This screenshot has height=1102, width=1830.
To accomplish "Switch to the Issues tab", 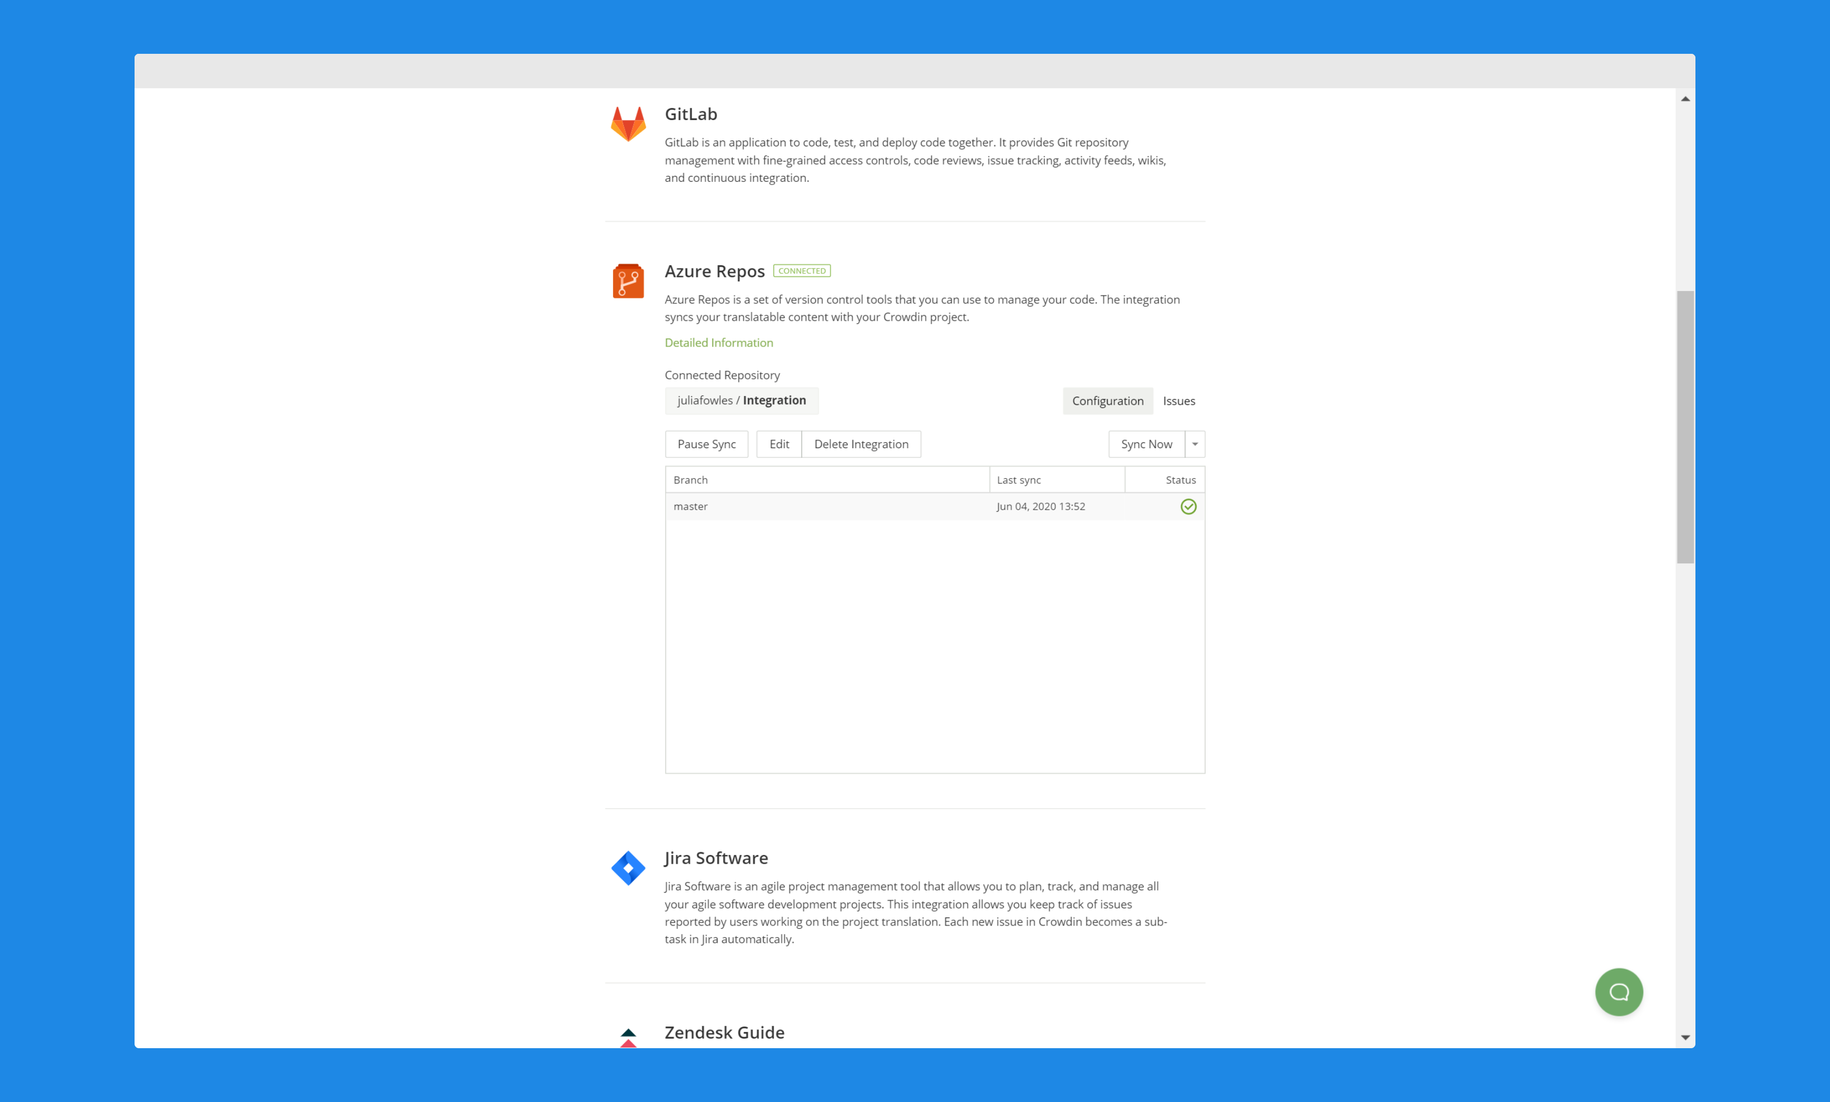I will coord(1179,401).
